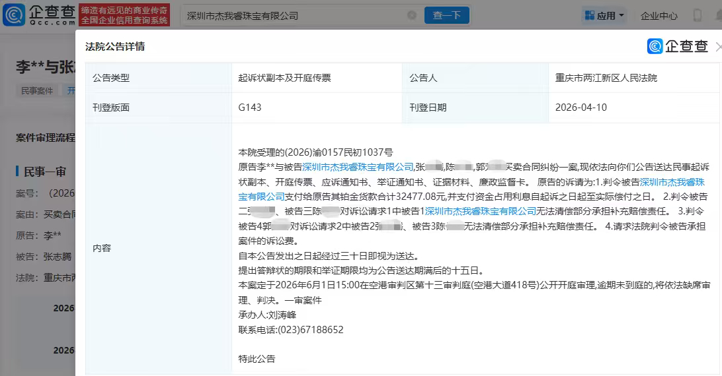Clear the search field with the X icon
722x376 pixels.
[x=412, y=15]
